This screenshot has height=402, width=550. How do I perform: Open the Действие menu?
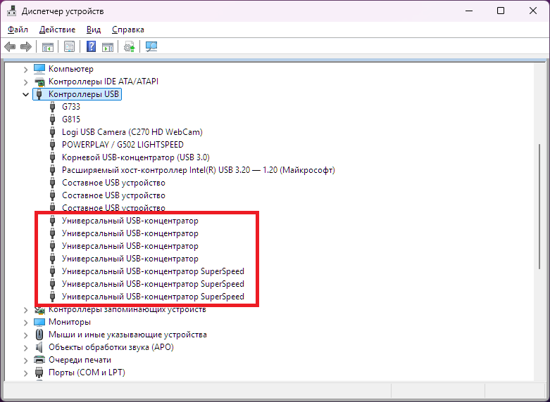coord(57,30)
